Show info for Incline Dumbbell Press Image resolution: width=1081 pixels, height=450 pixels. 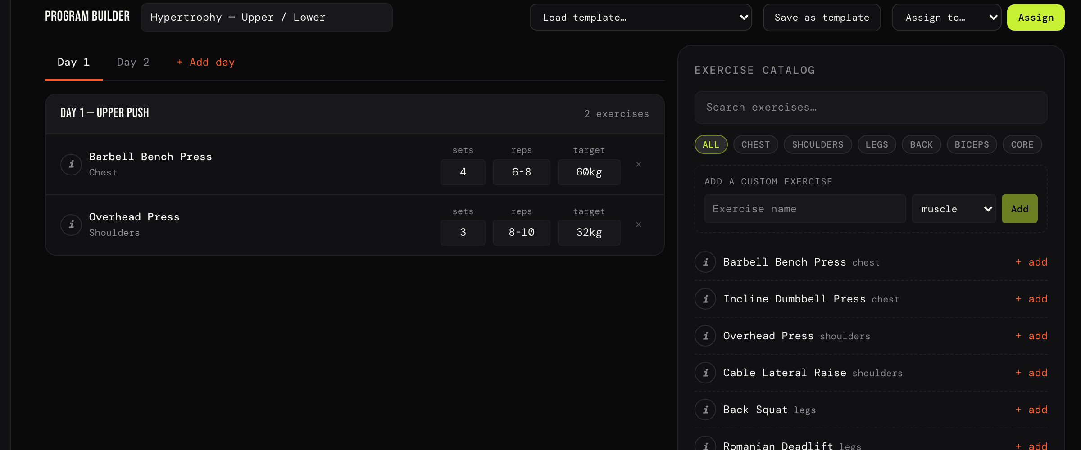point(705,299)
